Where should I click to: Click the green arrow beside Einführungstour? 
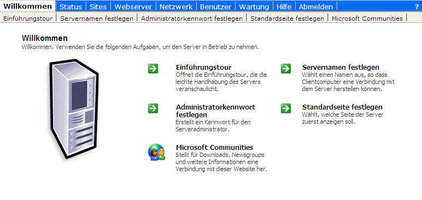coord(153,69)
